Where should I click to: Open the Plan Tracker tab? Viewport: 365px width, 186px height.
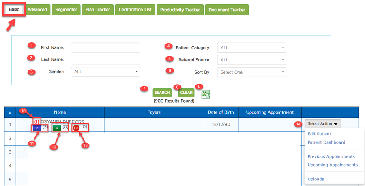click(97, 10)
